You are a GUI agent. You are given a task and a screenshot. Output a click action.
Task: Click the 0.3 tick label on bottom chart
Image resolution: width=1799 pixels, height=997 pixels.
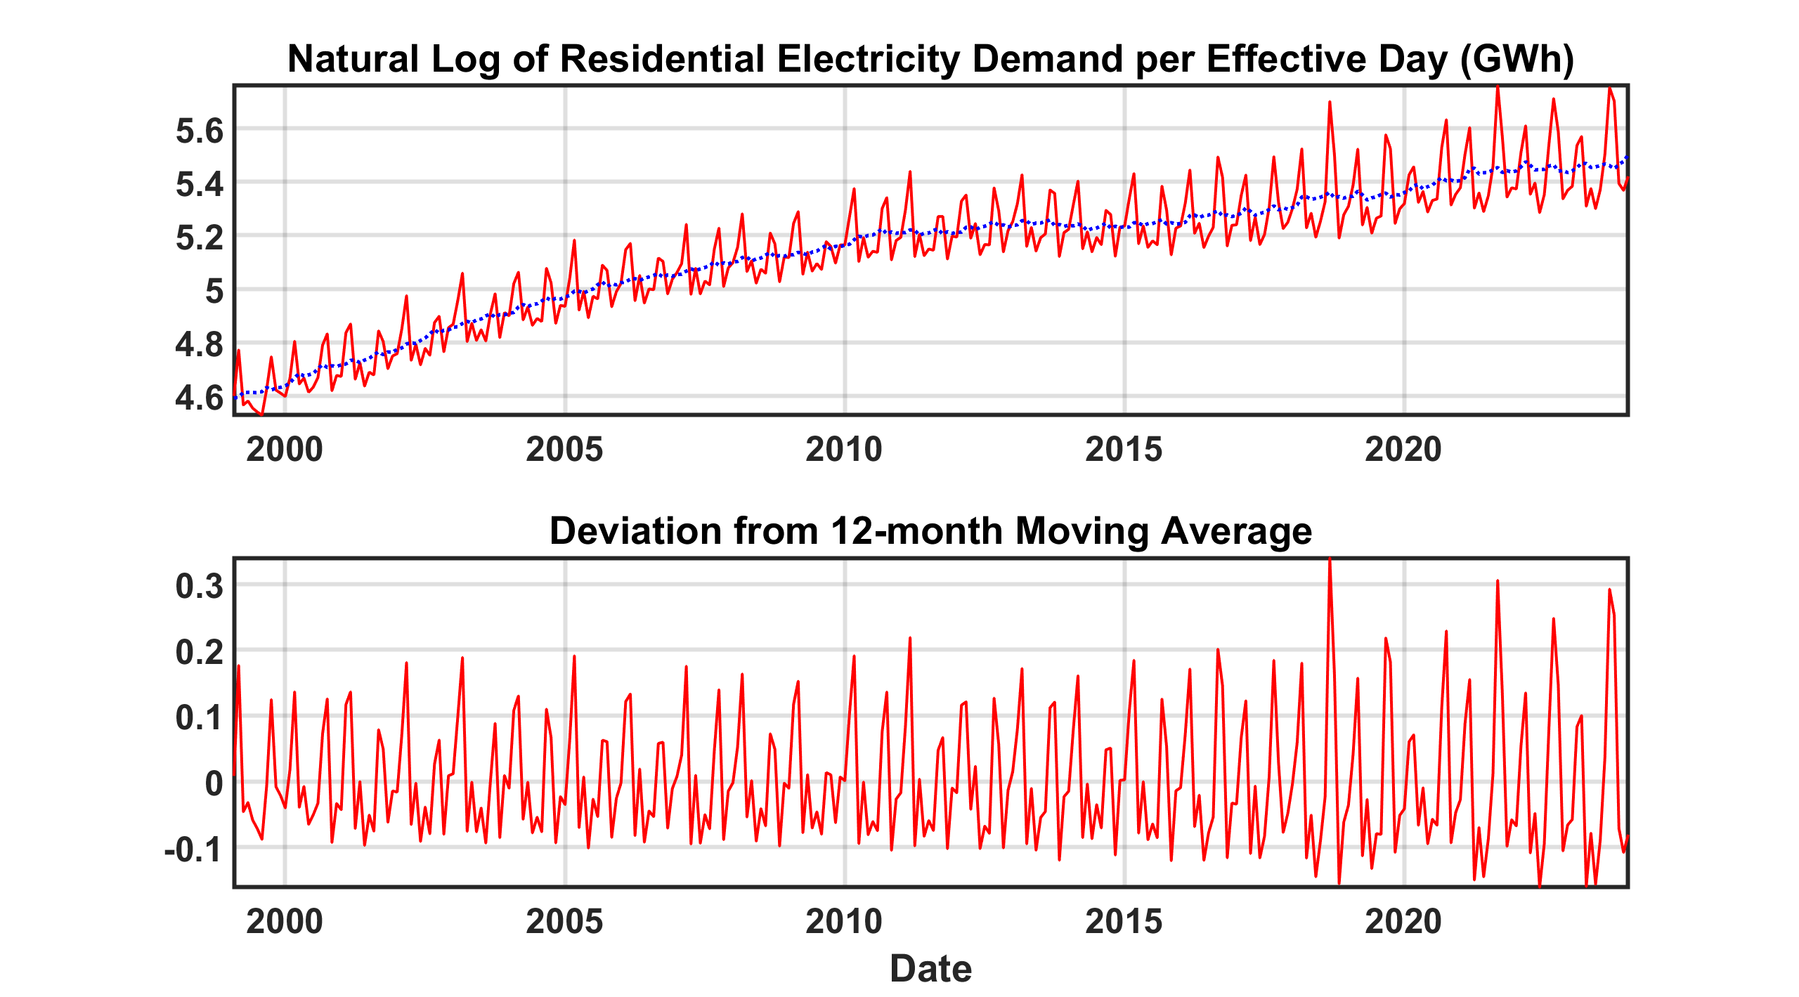click(x=200, y=586)
